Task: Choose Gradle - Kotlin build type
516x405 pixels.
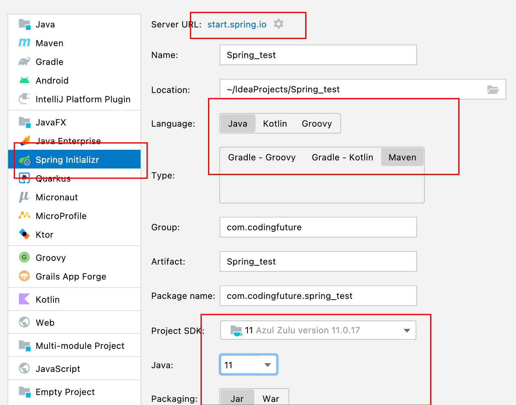Action: [342, 157]
